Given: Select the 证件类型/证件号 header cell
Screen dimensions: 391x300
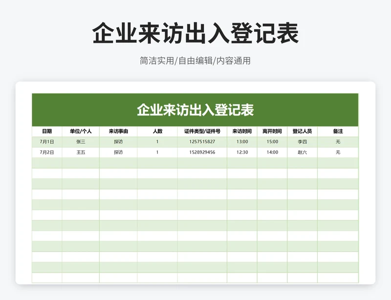Looking at the screenshot, I should click(202, 131).
